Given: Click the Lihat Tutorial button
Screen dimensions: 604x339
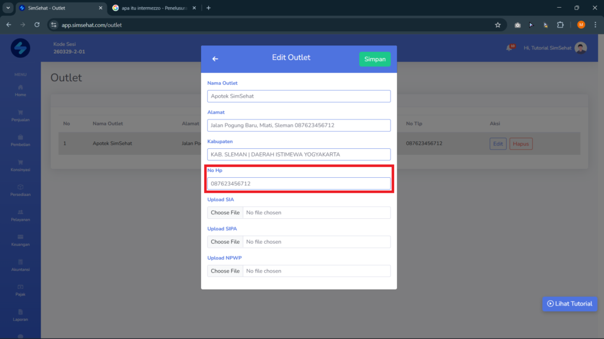Looking at the screenshot, I should tap(570, 304).
